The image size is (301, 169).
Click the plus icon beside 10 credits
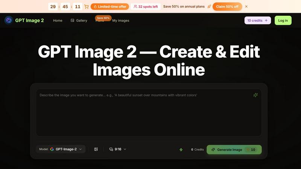(266, 20)
